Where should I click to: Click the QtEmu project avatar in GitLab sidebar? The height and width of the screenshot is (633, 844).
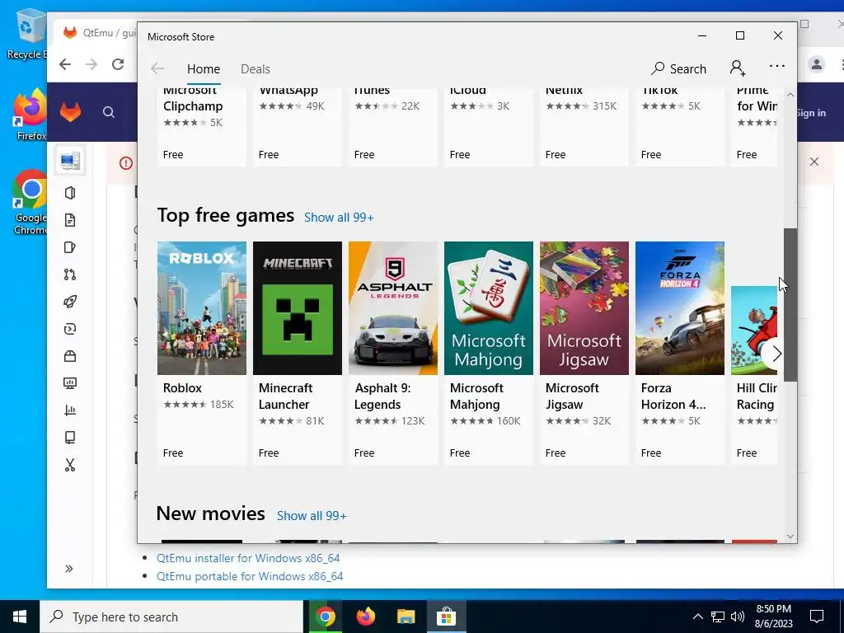point(70,161)
